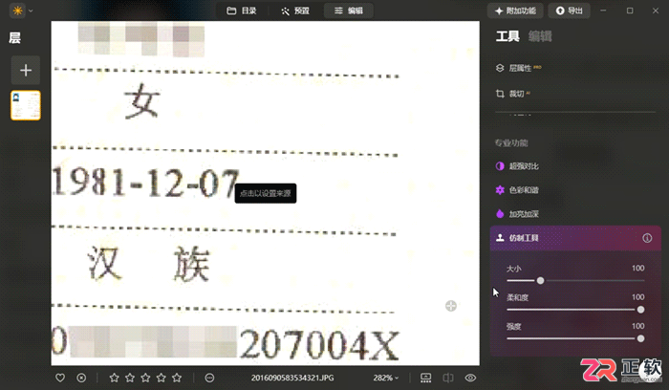Switch to the 预置 presets view
This screenshot has height=390, width=669.
(x=295, y=11)
